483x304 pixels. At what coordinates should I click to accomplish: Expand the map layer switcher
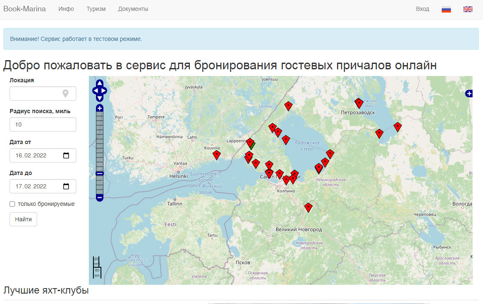[x=469, y=94]
